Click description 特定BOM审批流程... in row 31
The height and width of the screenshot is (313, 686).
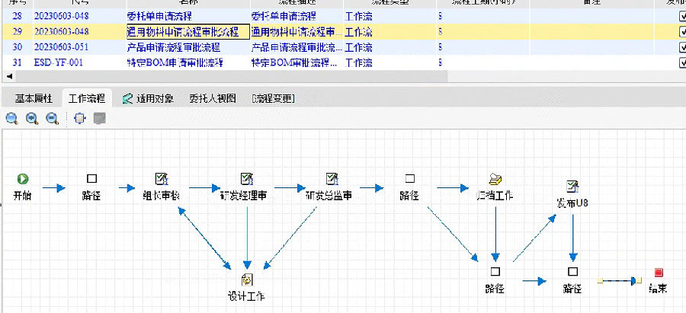[x=297, y=62]
